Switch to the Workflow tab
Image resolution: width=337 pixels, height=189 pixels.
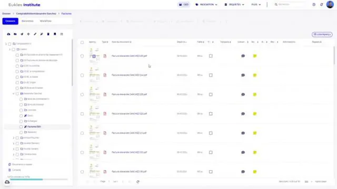[46, 21]
